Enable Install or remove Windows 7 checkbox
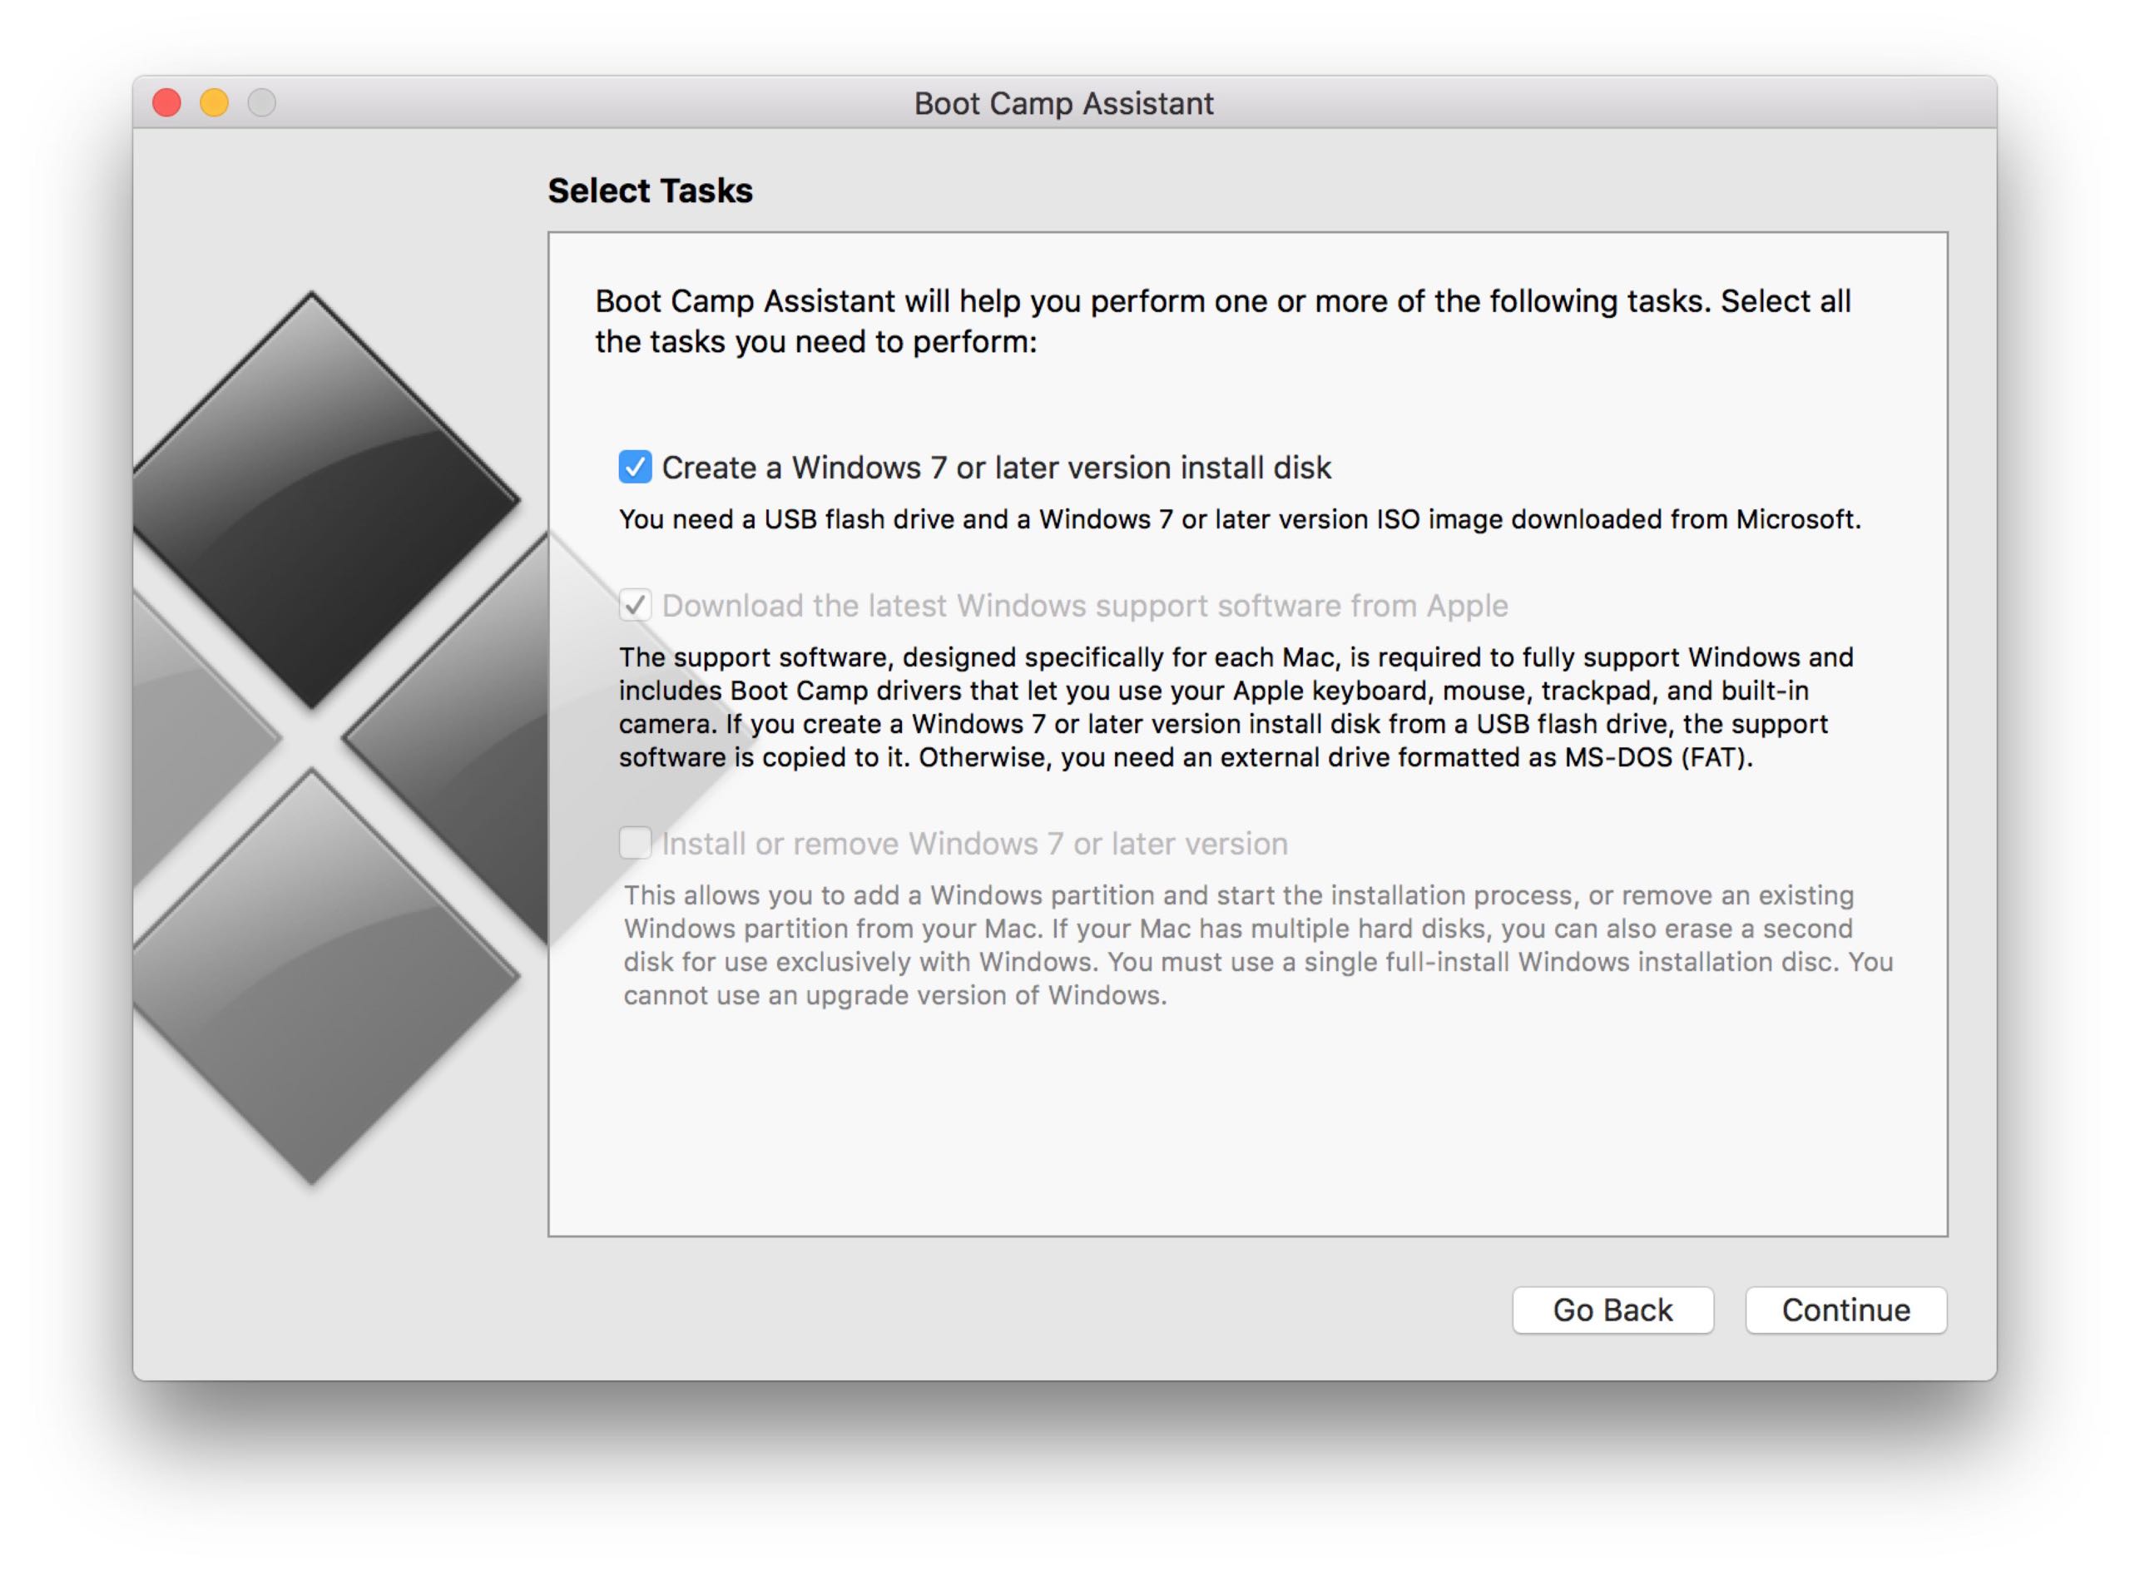2130x1571 pixels. pos(635,843)
